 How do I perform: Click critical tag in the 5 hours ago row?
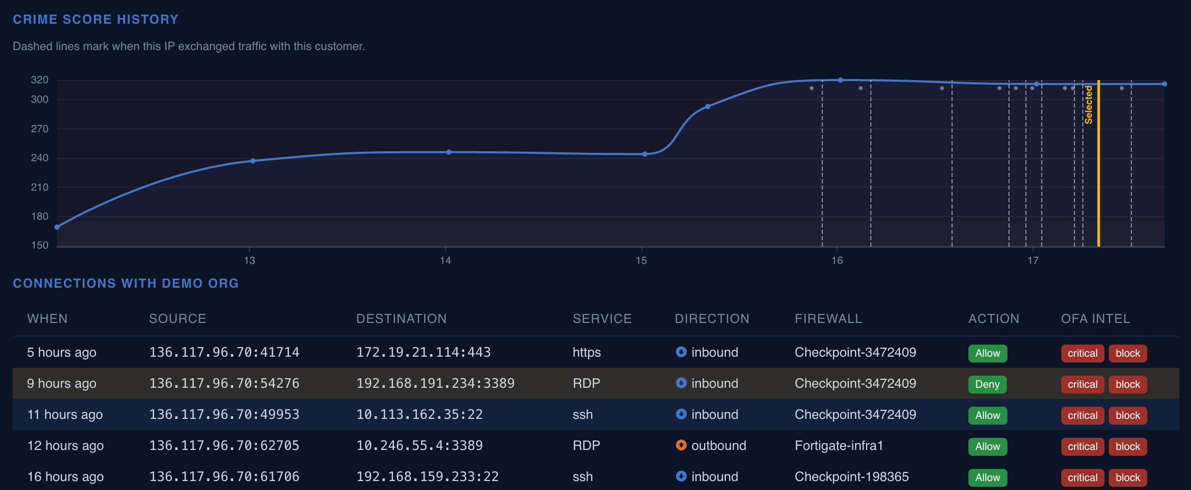point(1082,353)
